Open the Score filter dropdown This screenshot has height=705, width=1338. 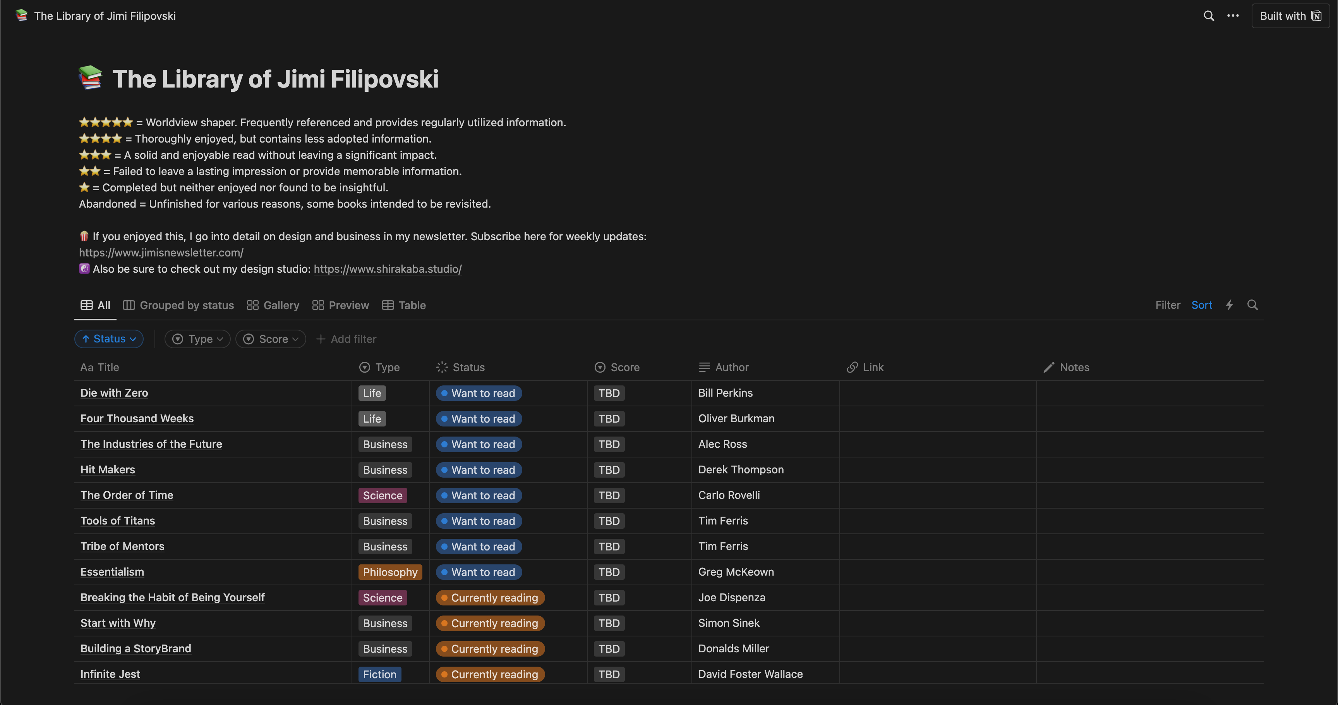(271, 339)
